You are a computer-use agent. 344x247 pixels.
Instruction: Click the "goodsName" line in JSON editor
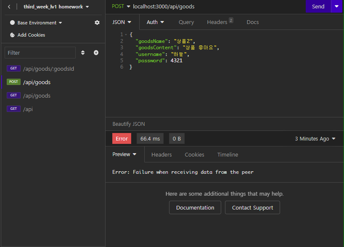[x=165, y=41]
